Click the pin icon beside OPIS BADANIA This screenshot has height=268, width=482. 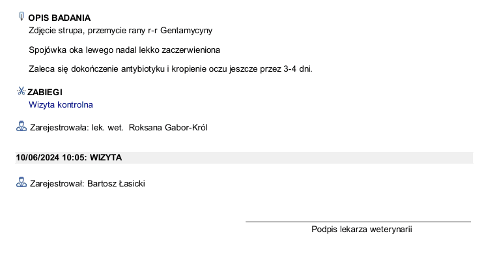21,16
